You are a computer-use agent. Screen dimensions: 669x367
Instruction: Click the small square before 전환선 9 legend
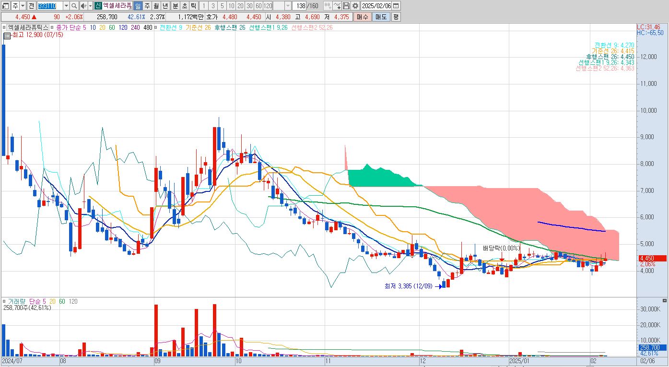coord(156,27)
